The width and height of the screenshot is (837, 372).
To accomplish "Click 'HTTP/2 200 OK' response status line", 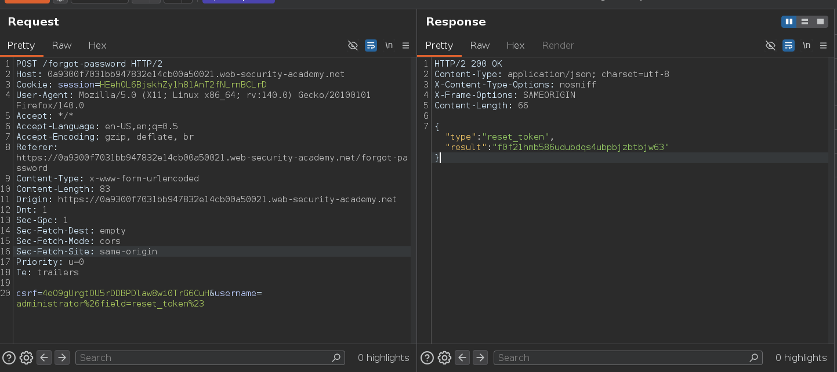I will pyautogui.click(x=468, y=64).
